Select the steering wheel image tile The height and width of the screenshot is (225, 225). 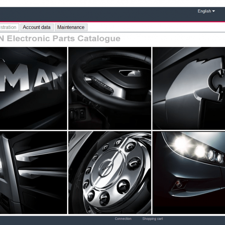109,88
